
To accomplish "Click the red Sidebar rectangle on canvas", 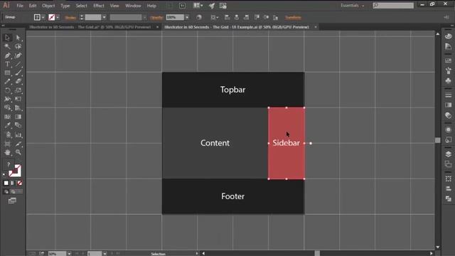I will [287, 143].
